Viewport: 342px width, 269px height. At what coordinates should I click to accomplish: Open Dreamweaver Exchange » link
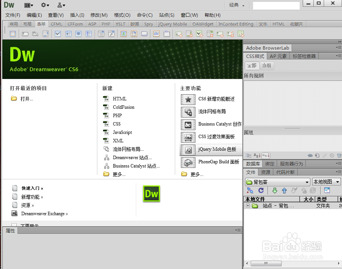(44, 214)
